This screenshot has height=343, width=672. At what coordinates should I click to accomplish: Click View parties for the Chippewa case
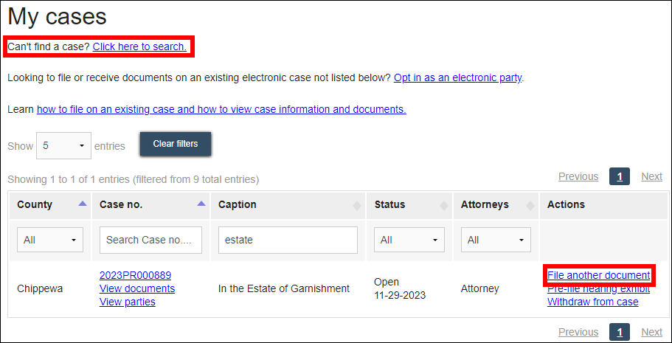(128, 302)
